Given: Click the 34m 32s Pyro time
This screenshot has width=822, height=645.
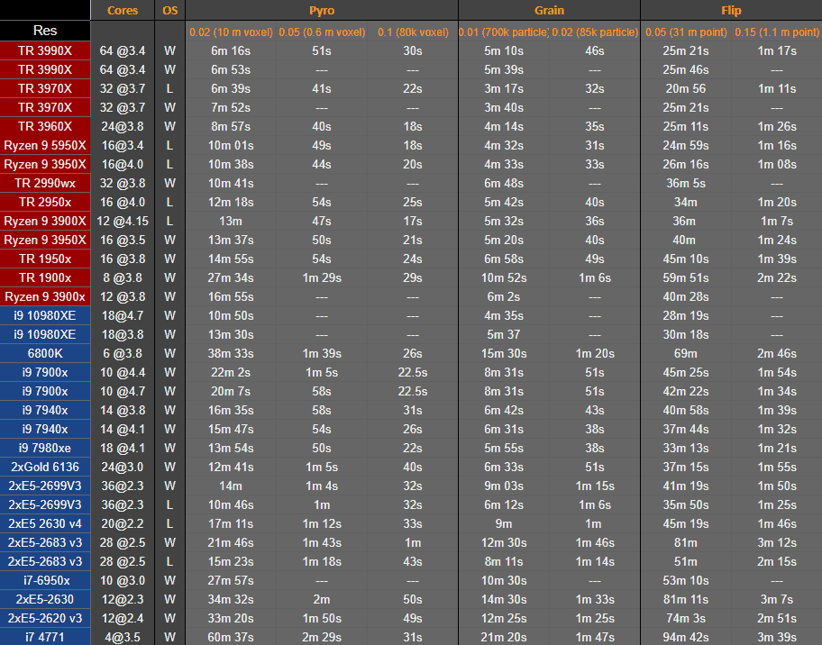Looking at the screenshot, I should (x=231, y=599).
